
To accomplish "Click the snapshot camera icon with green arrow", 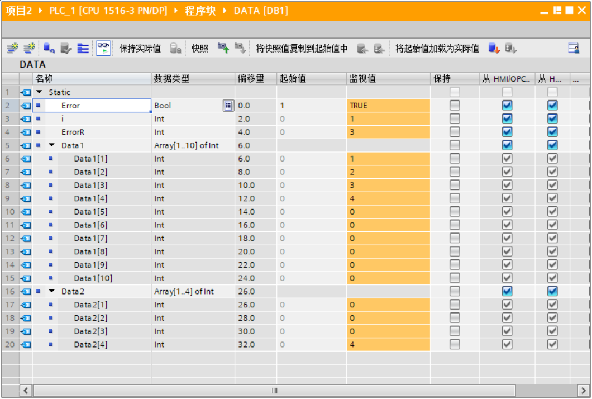I will point(222,48).
